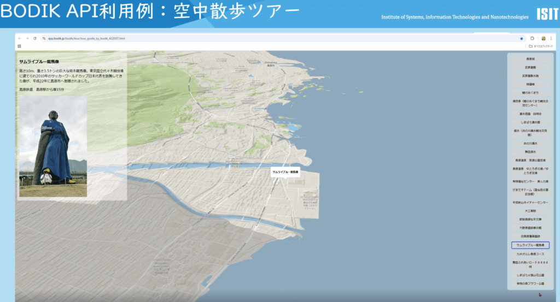This screenshot has width=560, height=302.
Task: Open the Chrome three-dot menu
Action: 551,39
